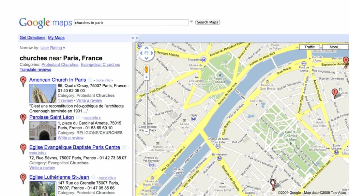The image size is (349, 196).
Task: Open My Maps
Action: point(56,37)
